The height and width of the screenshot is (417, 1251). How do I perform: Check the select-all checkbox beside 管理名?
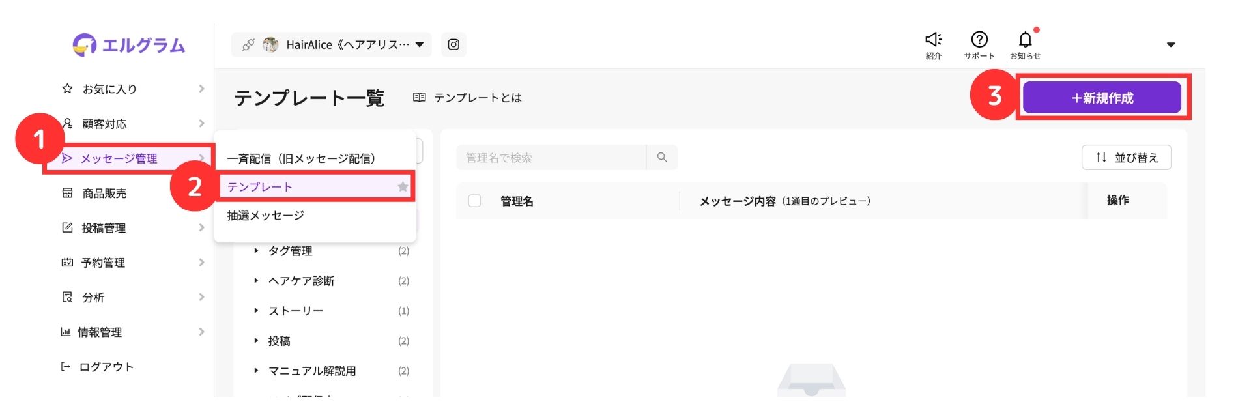[x=474, y=201]
